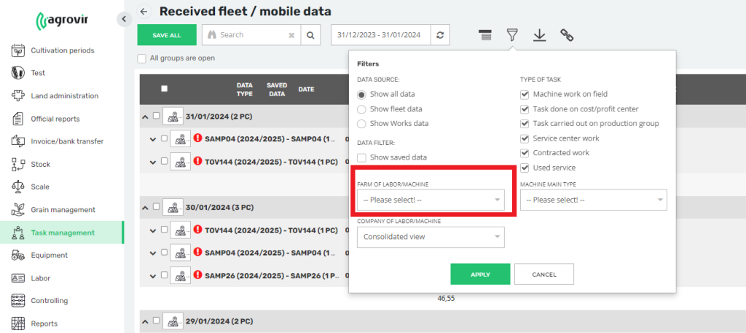This screenshot has height=333, width=746.
Task: Enable the Show saved data checkbox
Action: [362, 157]
